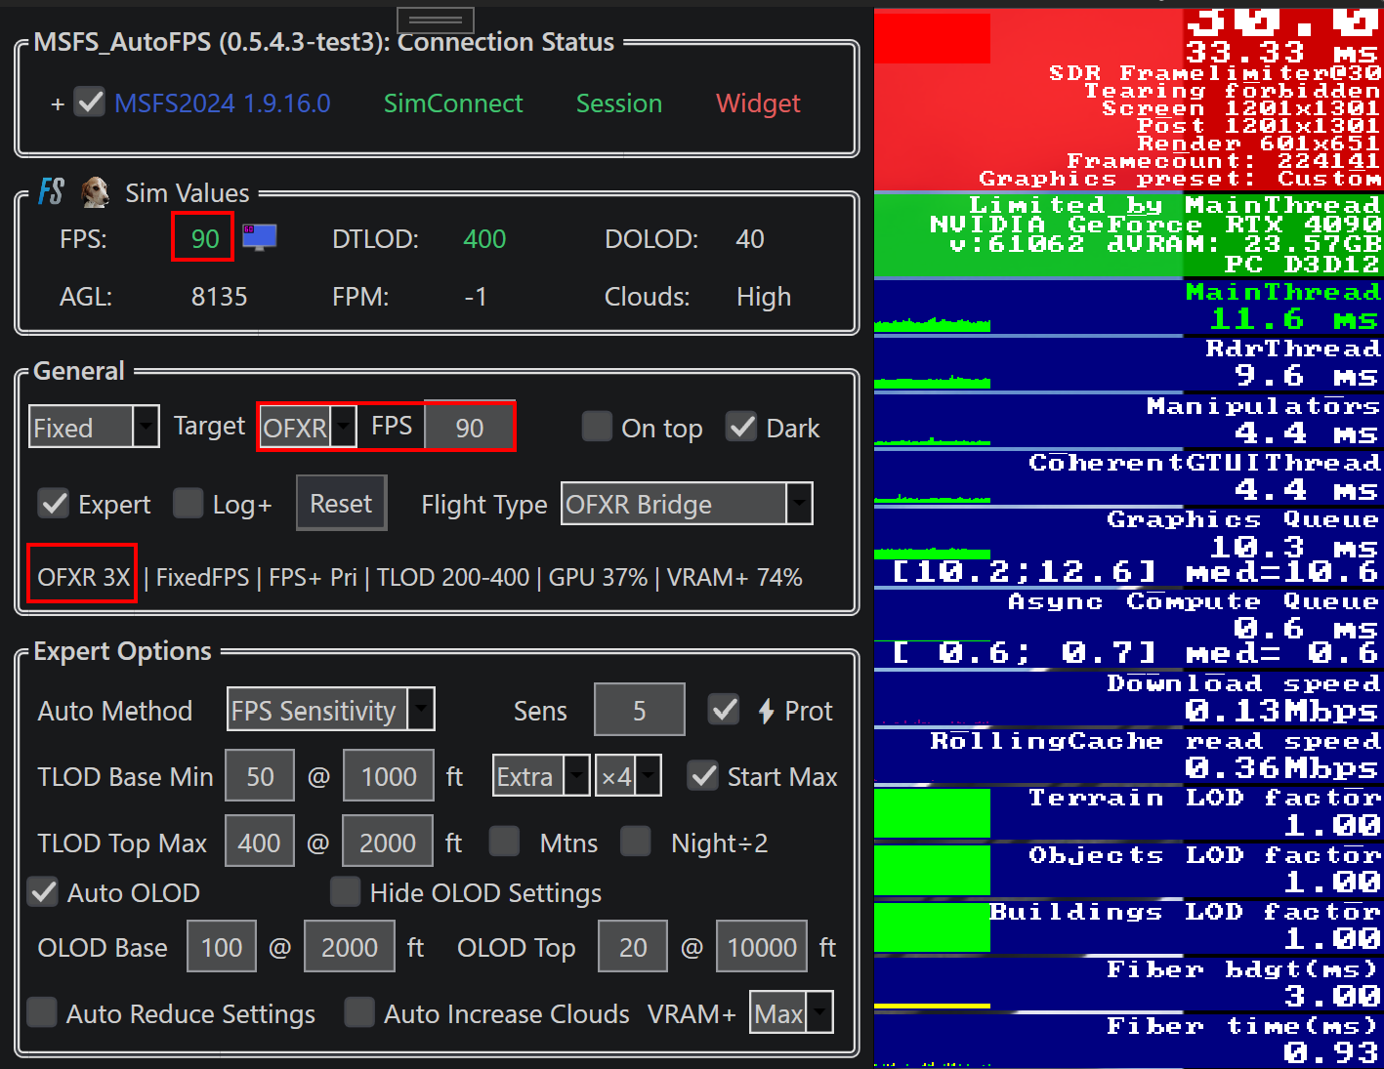The image size is (1384, 1069).
Task: Disable the Dark mode checkbox
Action: [x=741, y=427]
